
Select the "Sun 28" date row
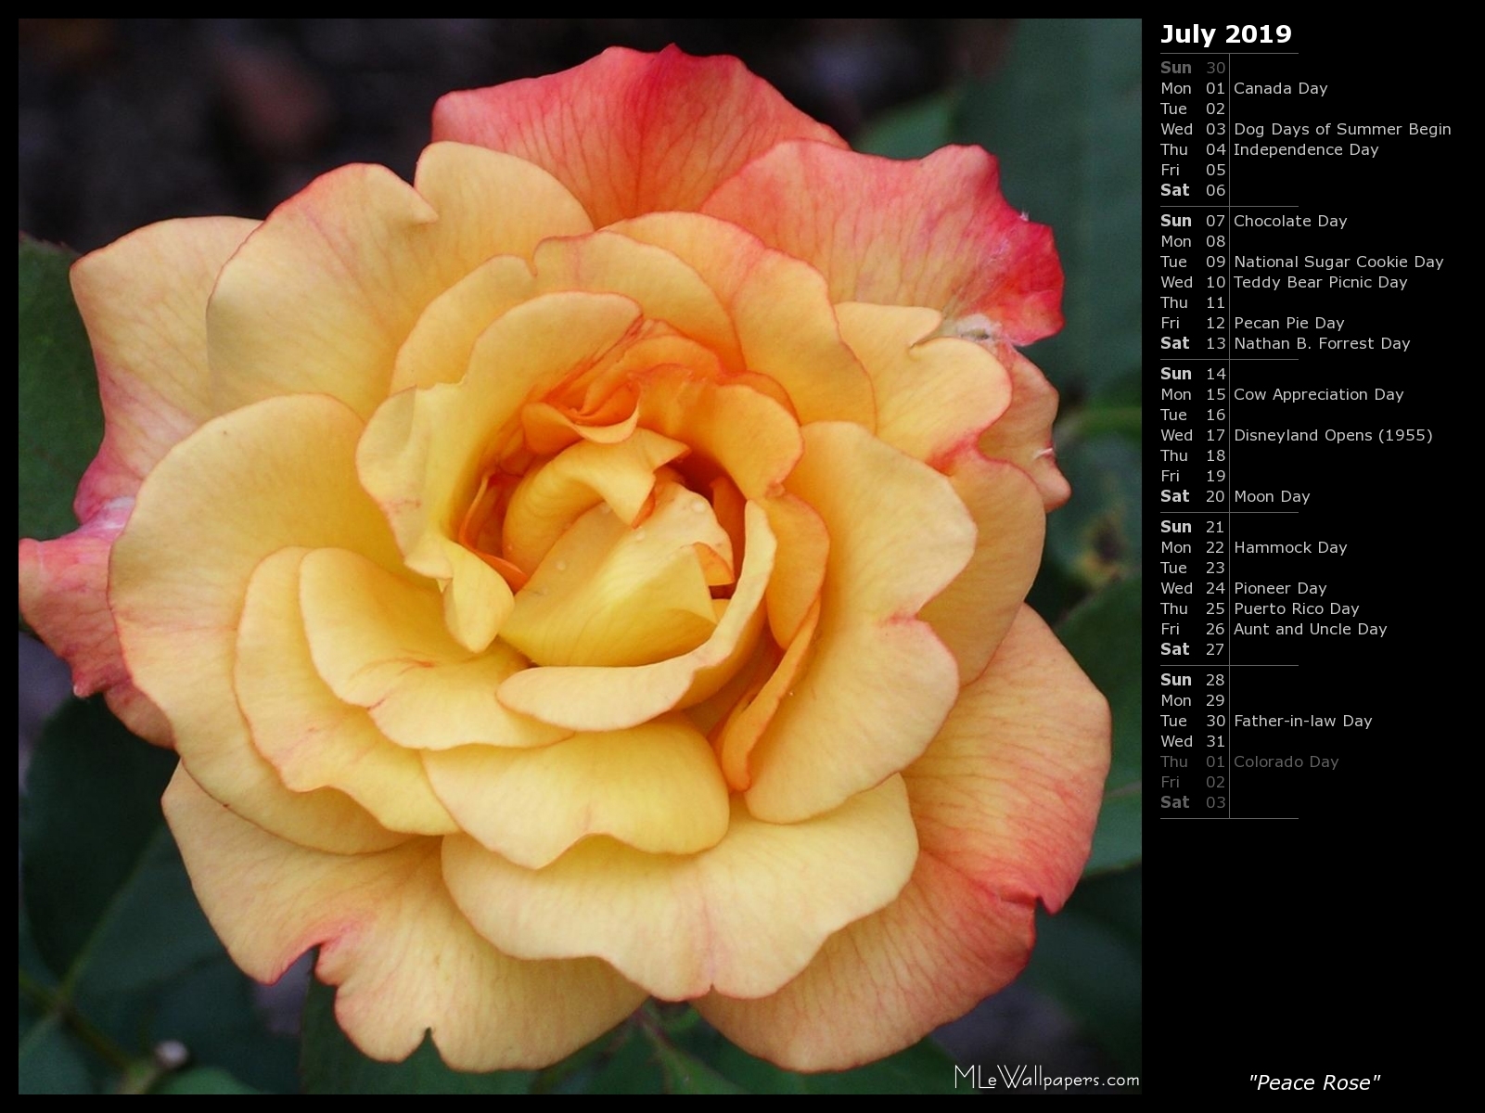[x=1193, y=680]
